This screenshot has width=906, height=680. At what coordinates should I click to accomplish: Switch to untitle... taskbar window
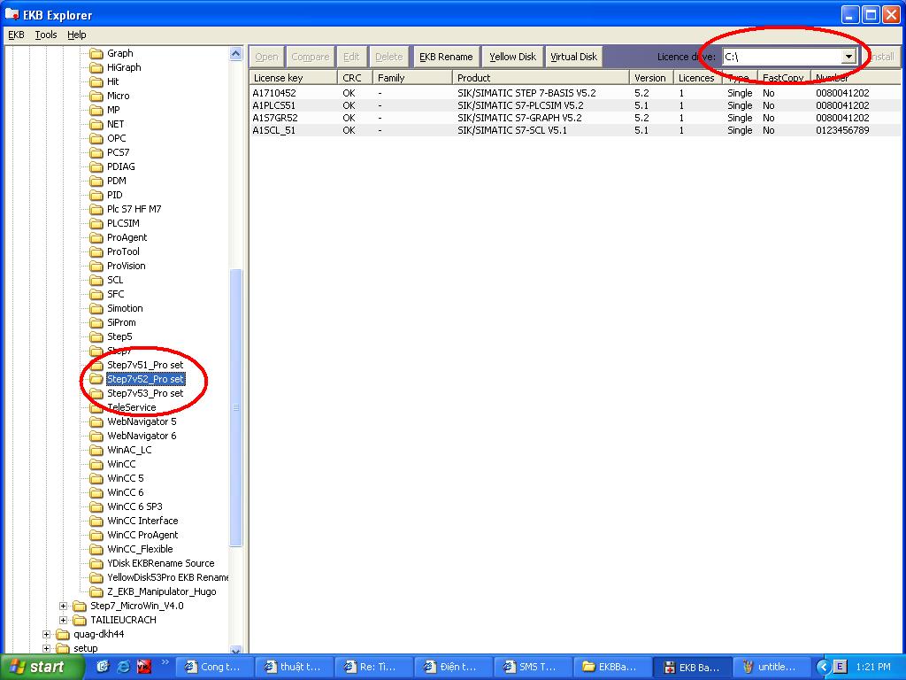[x=772, y=667]
